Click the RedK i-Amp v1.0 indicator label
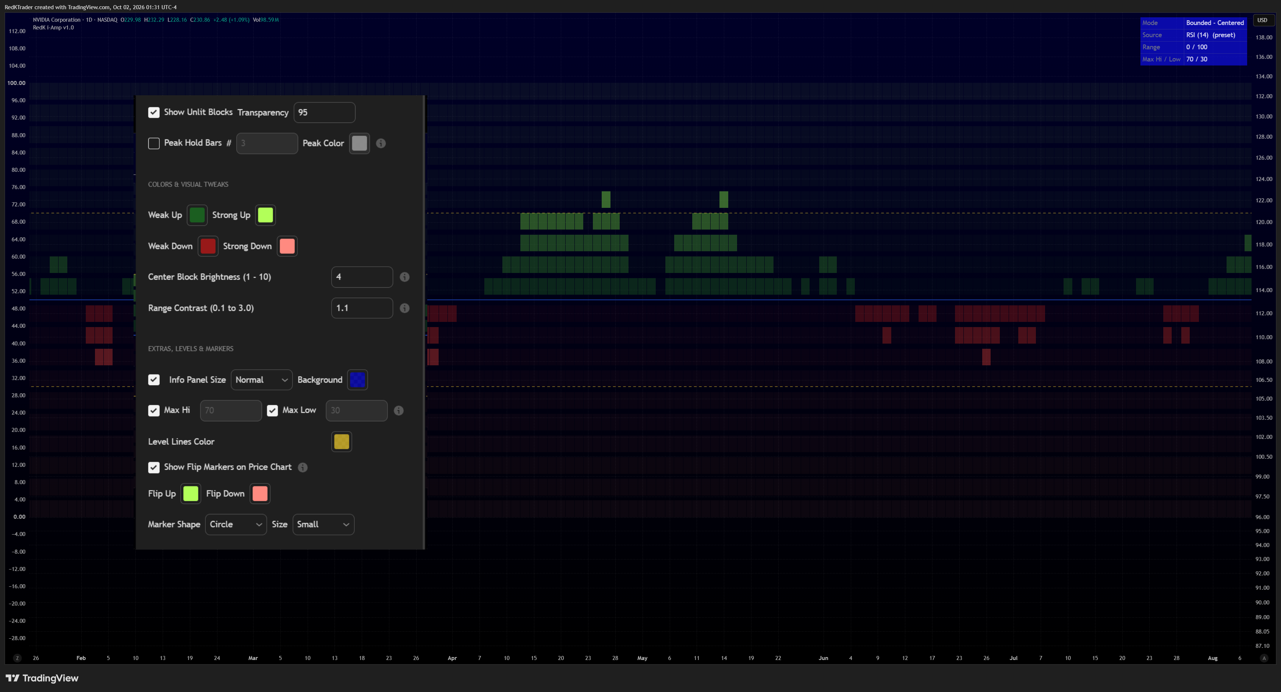Screen dimensions: 1281x692 coord(53,28)
